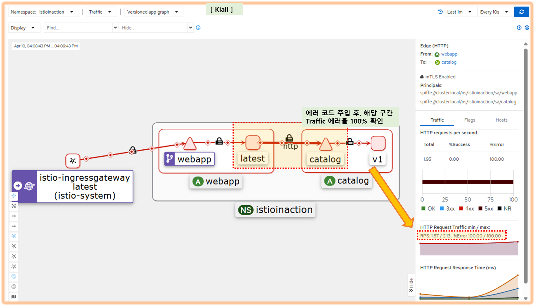Click the side panel vertical scrollbar
The height and width of the screenshot is (306, 535).
[526, 165]
